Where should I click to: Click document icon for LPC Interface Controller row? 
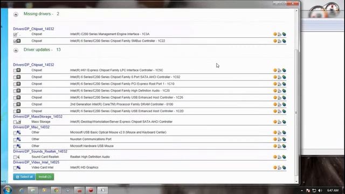[279, 71]
